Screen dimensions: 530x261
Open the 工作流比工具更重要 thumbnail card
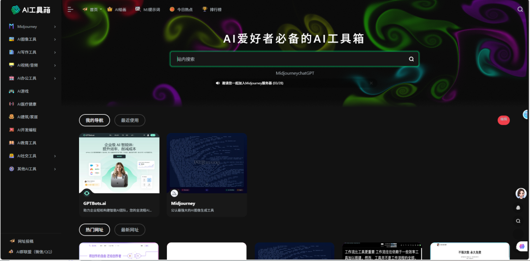382,251
